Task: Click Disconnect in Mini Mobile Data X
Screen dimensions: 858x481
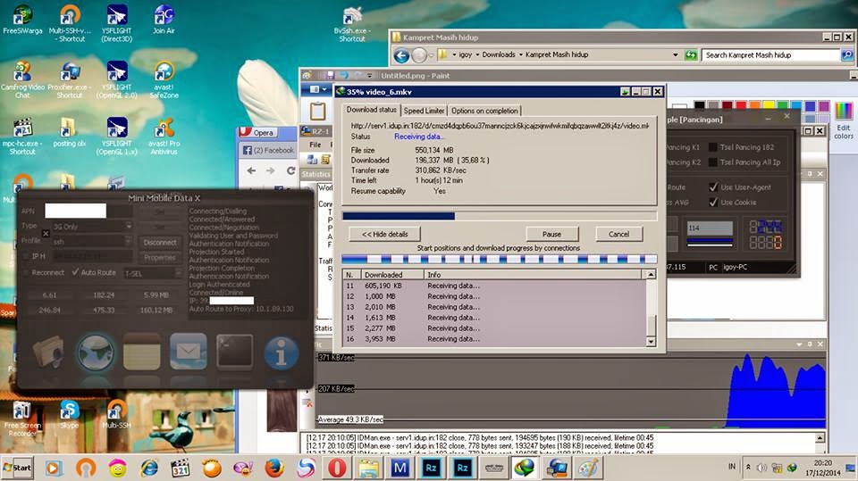Action: (x=160, y=242)
